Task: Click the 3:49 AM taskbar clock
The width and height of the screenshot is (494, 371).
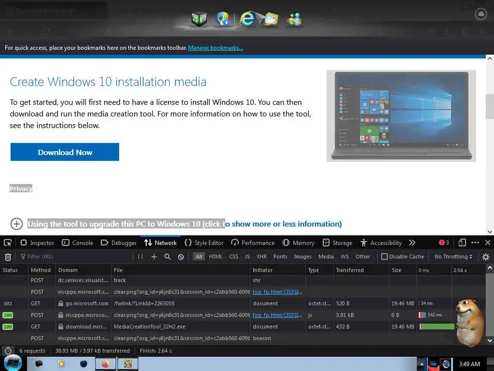Action: pyautogui.click(x=469, y=364)
